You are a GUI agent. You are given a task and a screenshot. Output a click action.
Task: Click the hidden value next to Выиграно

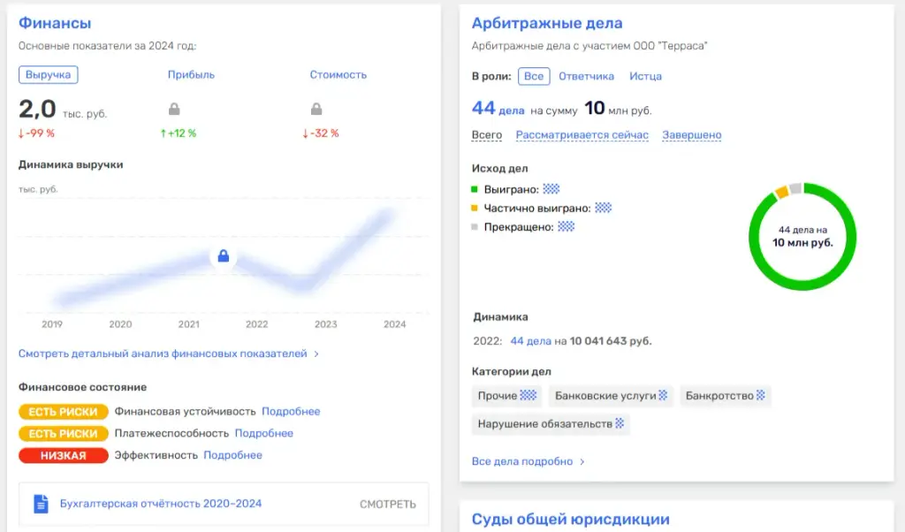point(551,189)
